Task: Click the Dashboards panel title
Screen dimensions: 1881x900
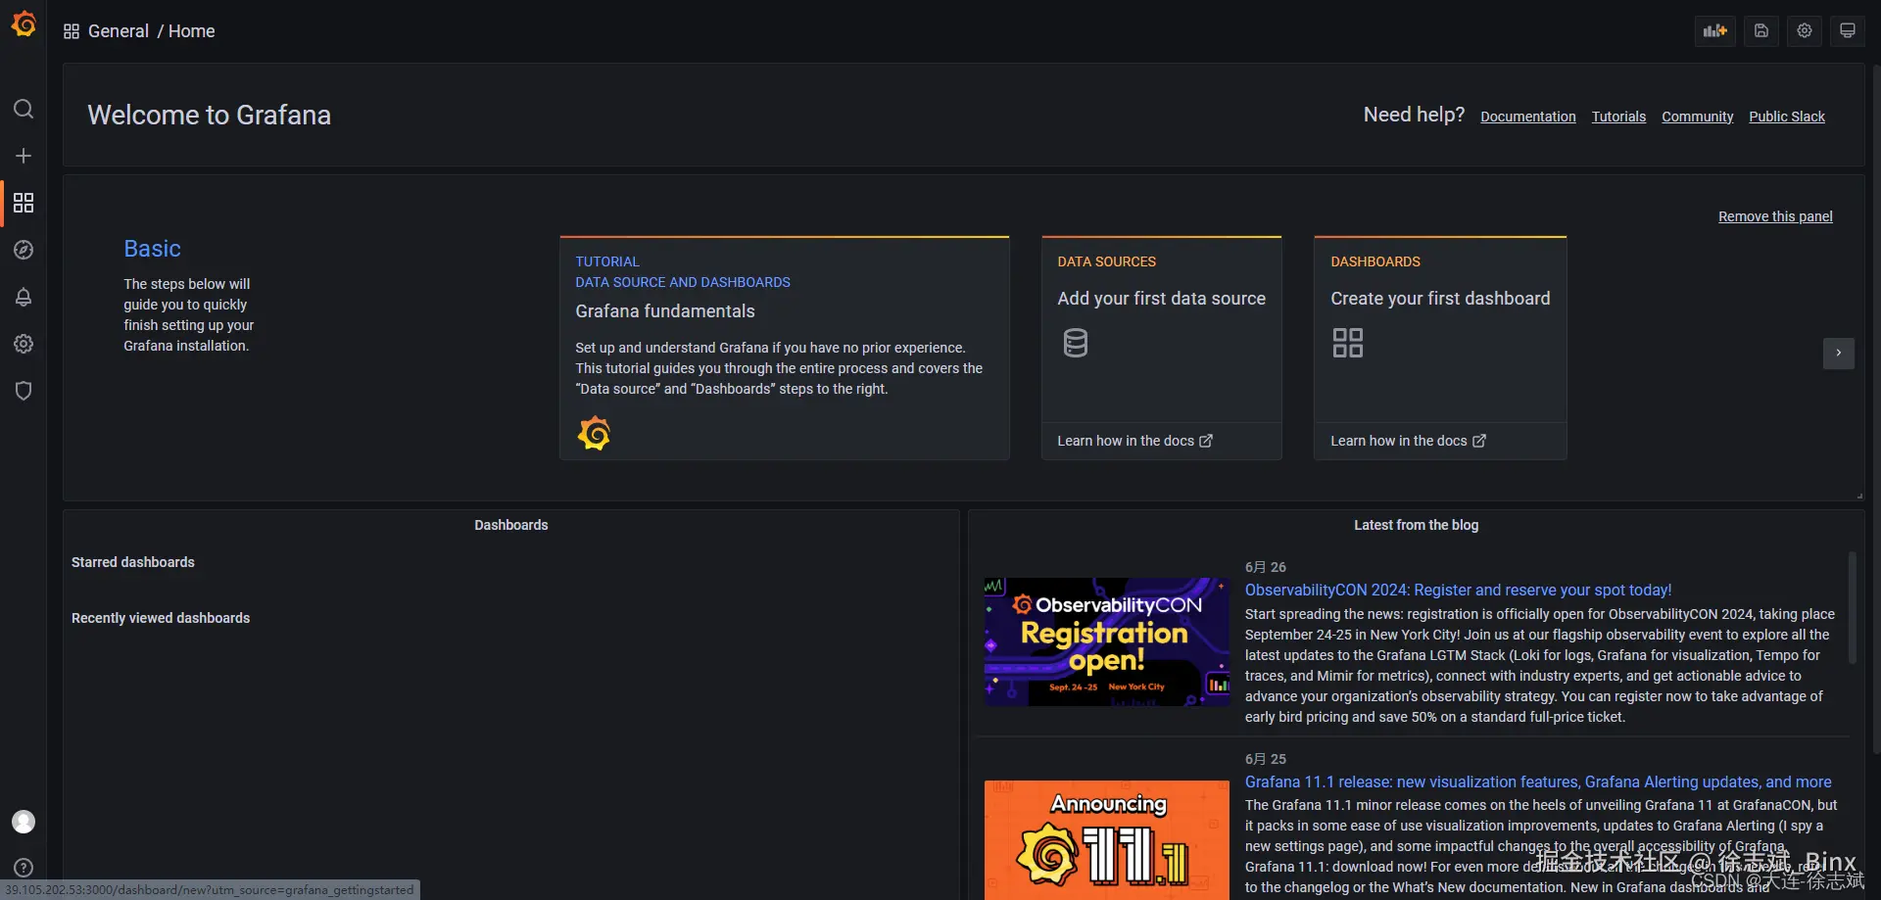Action: click(x=511, y=525)
